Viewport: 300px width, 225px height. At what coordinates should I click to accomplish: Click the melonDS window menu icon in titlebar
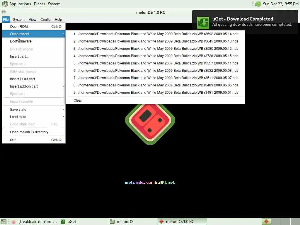pyautogui.click(x=4, y=12)
